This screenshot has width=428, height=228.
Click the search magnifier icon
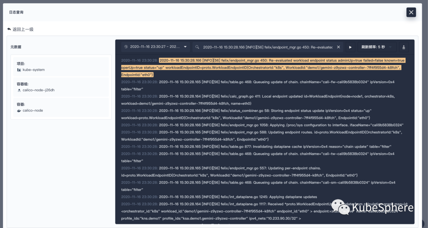click(197, 47)
